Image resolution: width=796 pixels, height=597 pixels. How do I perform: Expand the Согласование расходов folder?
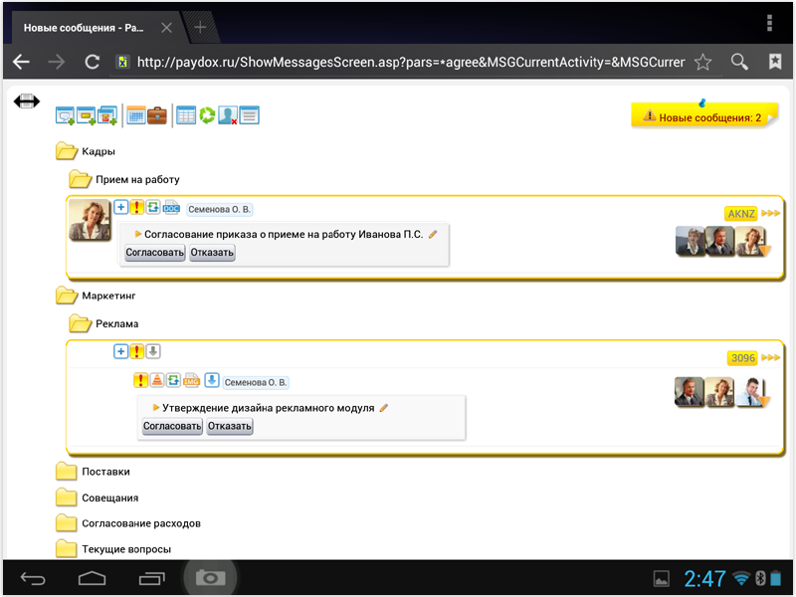(67, 523)
